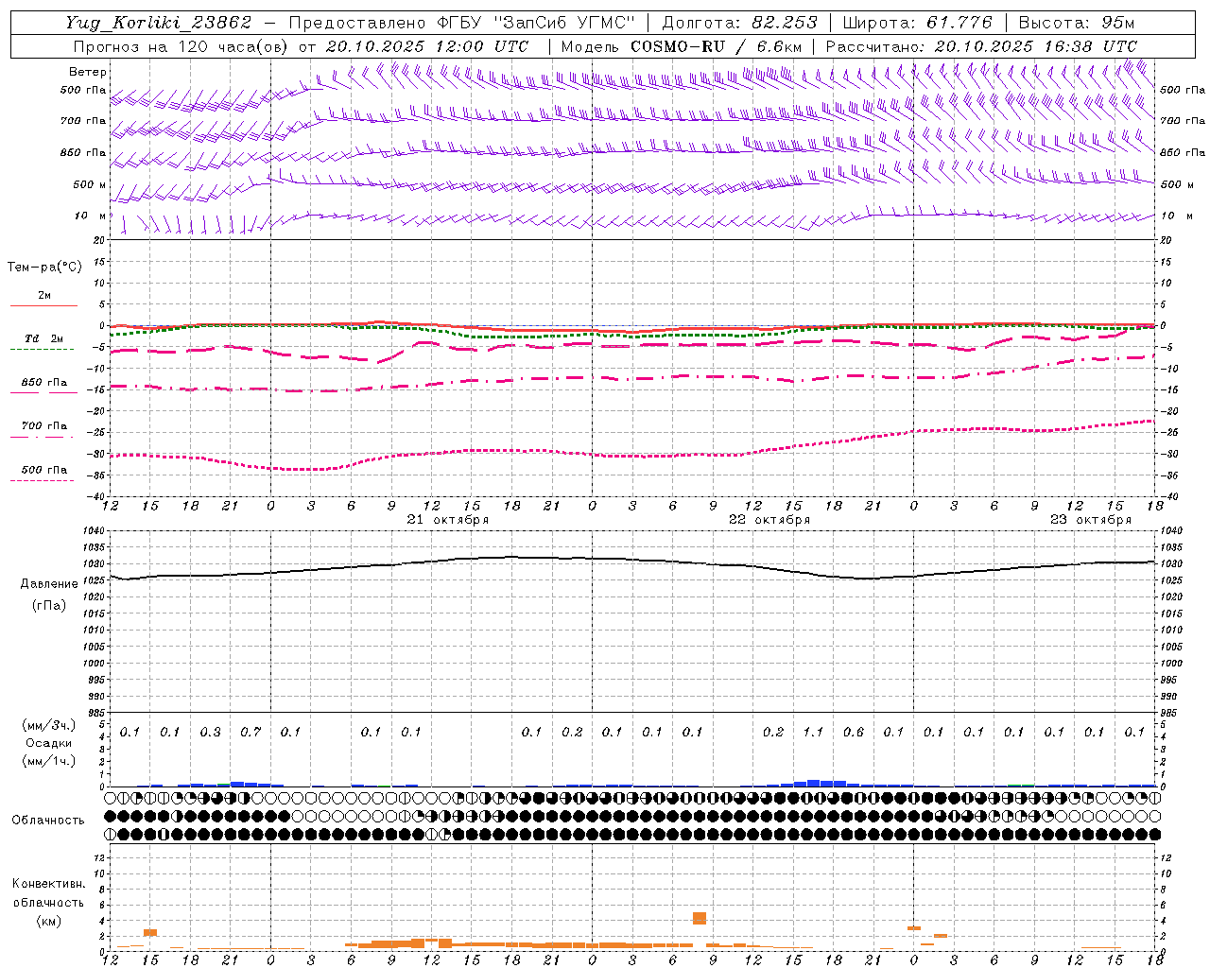1210x968 pixels.
Task: Click the Рассчитано: 20.10.2025 16:38 UTC text
Action: click(x=980, y=46)
